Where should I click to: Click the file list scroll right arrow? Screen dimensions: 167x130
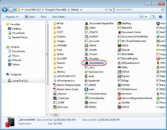click(x=164, y=114)
